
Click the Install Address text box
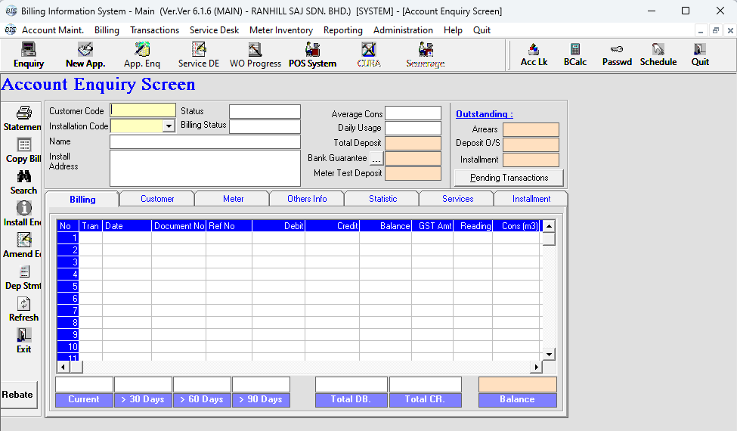coord(205,169)
